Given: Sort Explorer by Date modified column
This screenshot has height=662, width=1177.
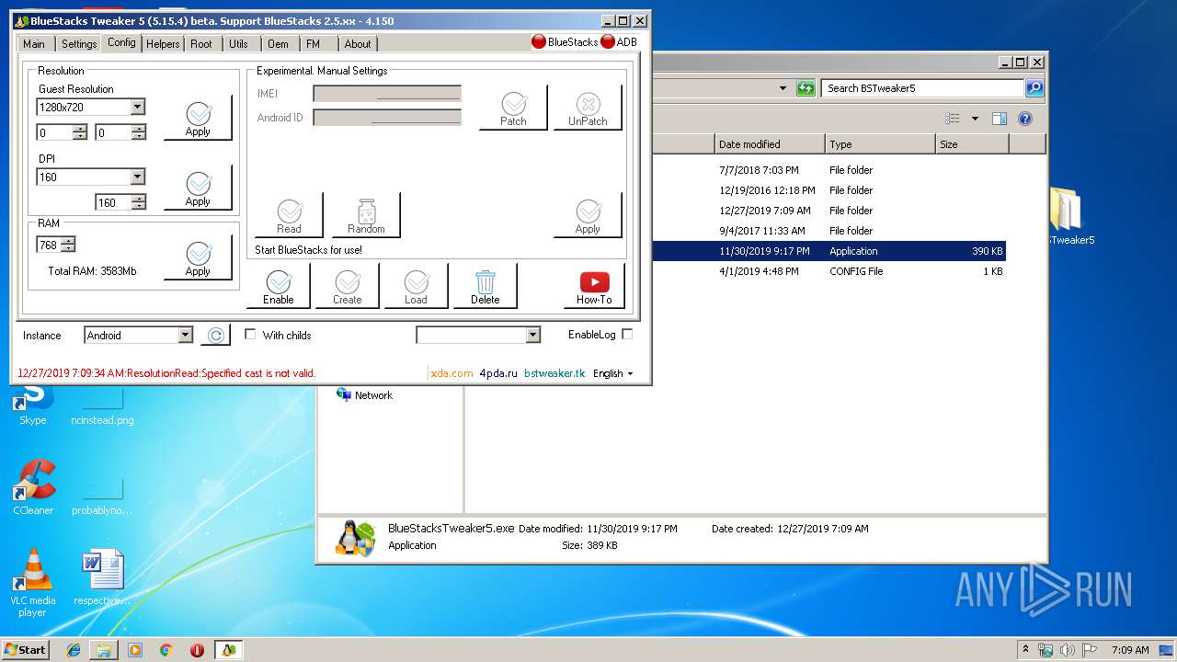Looking at the screenshot, I should click(770, 144).
